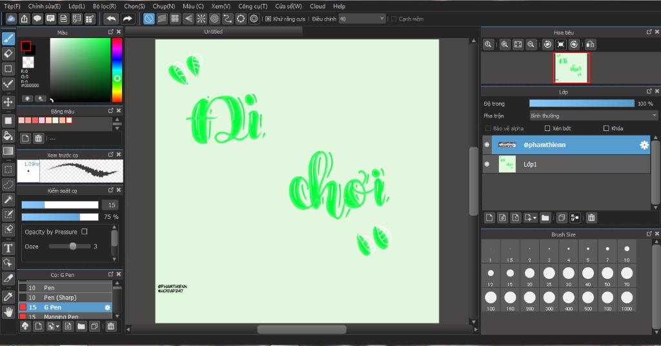Select the Magic Wand tool
Screen dimensions: 661x346
click(x=8, y=199)
